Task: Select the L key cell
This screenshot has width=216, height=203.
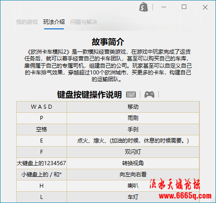Action: [x=41, y=197]
